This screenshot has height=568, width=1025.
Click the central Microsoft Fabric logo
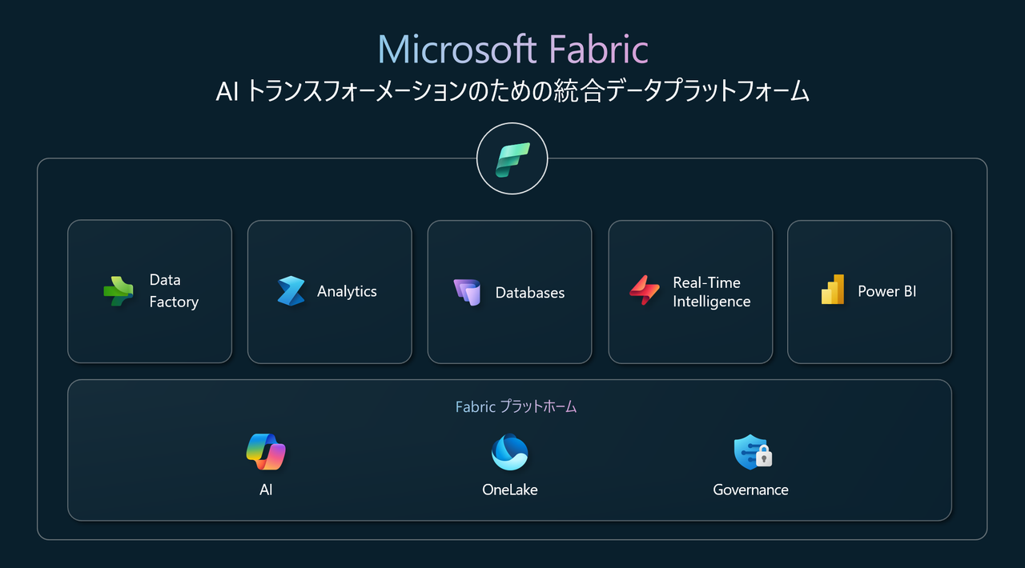coord(512,158)
